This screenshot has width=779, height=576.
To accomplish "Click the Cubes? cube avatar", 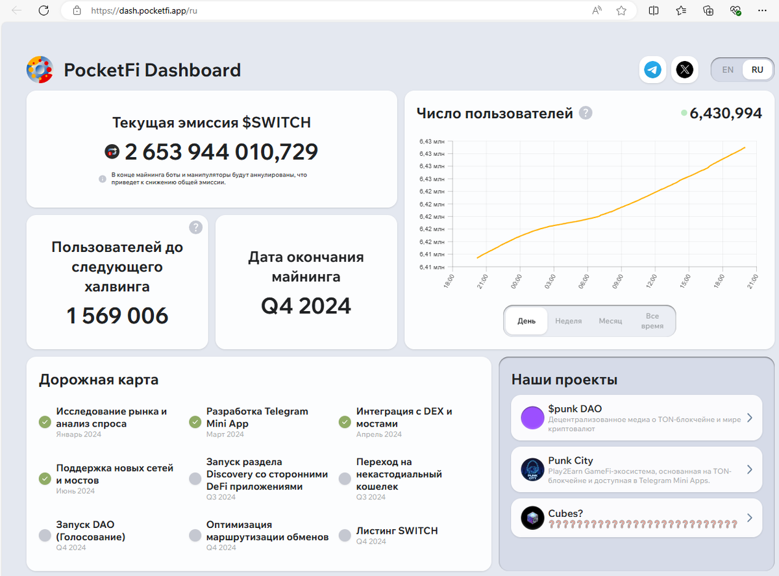I will point(532,518).
